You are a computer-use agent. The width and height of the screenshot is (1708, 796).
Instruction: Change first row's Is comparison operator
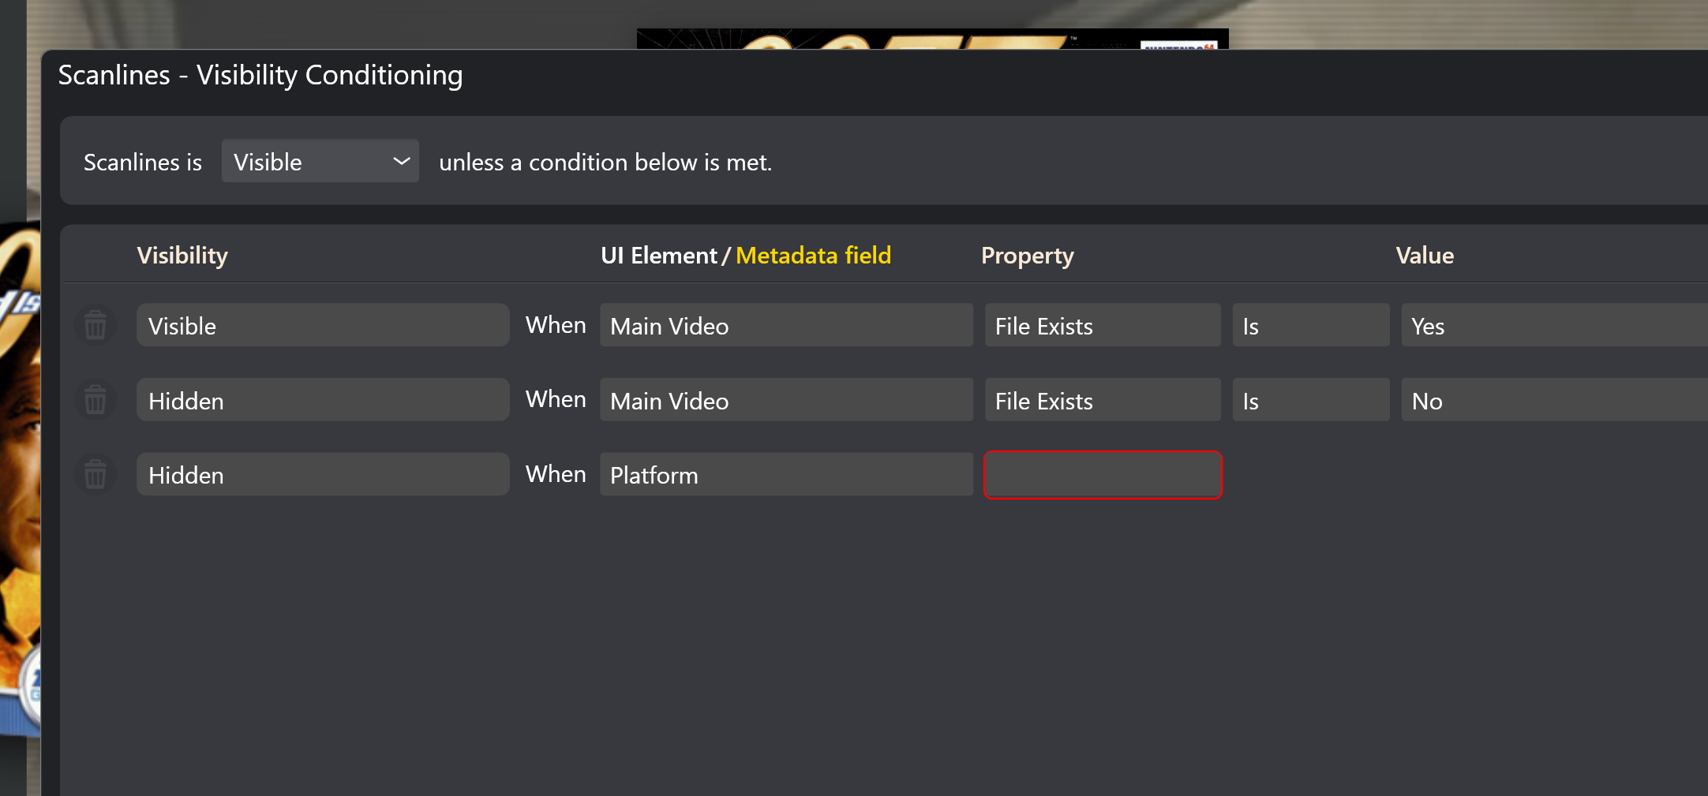coord(1311,325)
